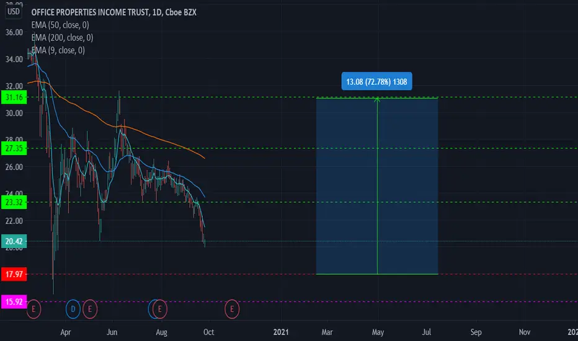Click the USD currency label
The width and height of the screenshot is (578, 341).
pyautogui.click(x=14, y=12)
